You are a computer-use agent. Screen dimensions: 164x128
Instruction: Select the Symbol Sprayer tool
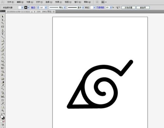click(x=3, y=93)
